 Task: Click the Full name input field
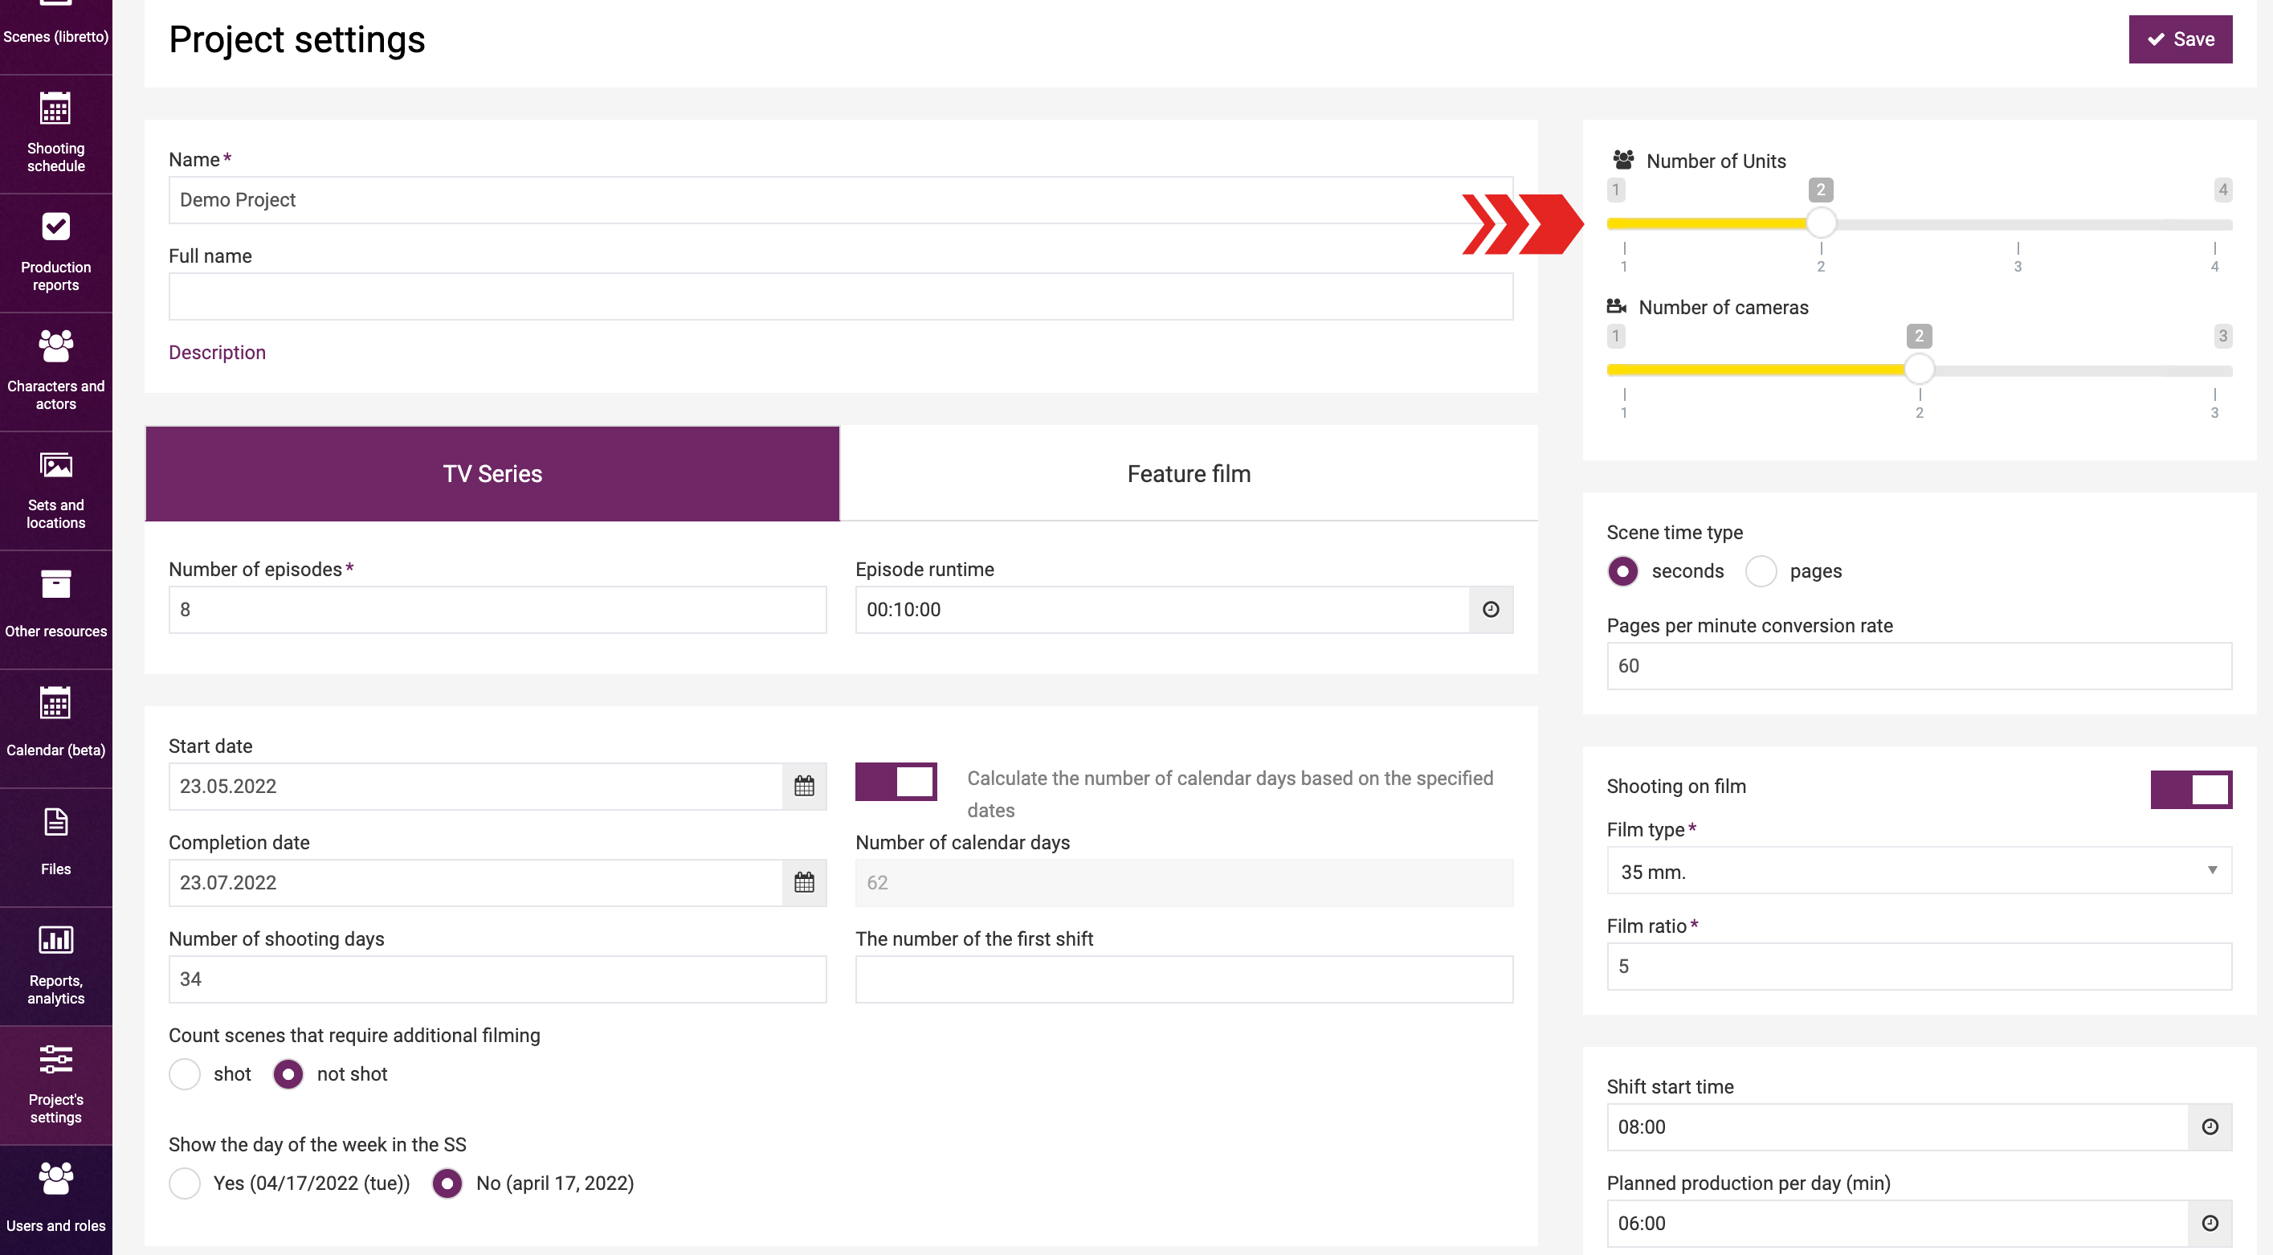click(841, 296)
